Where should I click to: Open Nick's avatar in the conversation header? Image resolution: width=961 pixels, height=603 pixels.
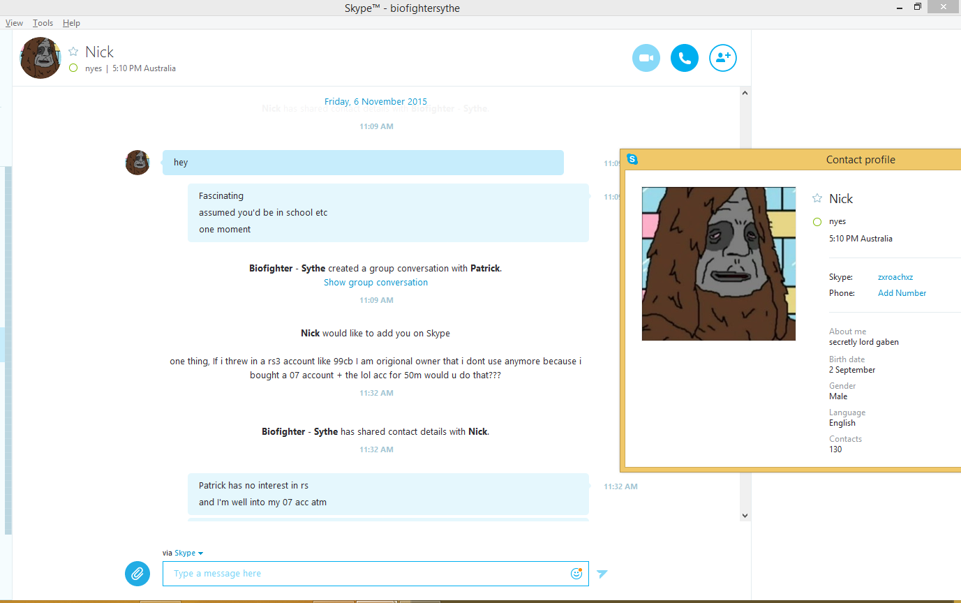[x=40, y=58]
